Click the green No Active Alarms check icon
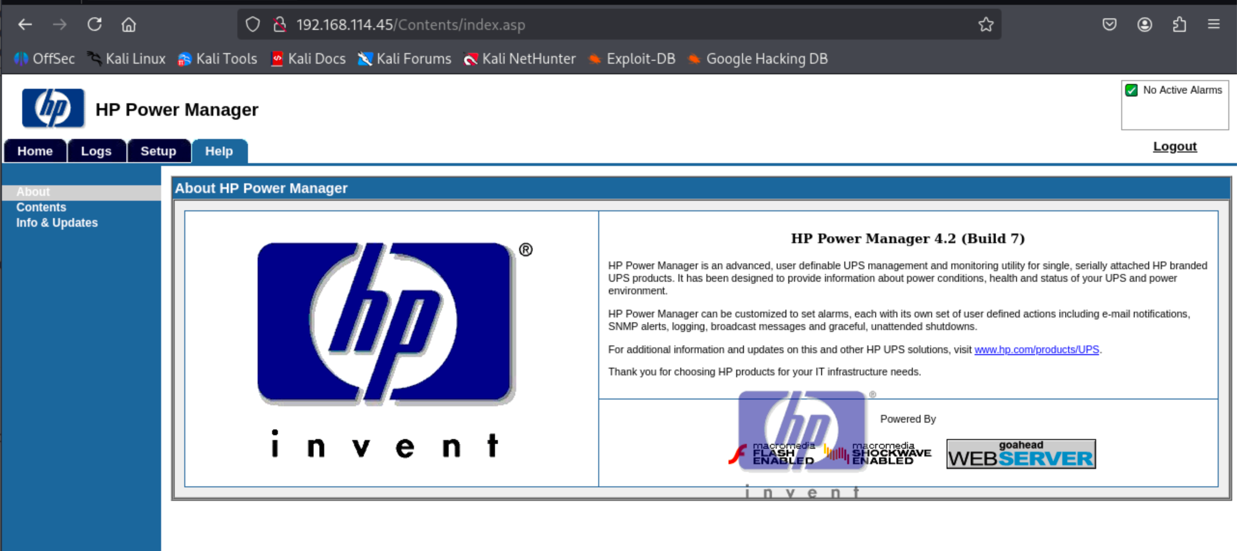This screenshot has height=551, width=1237. coord(1131,90)
